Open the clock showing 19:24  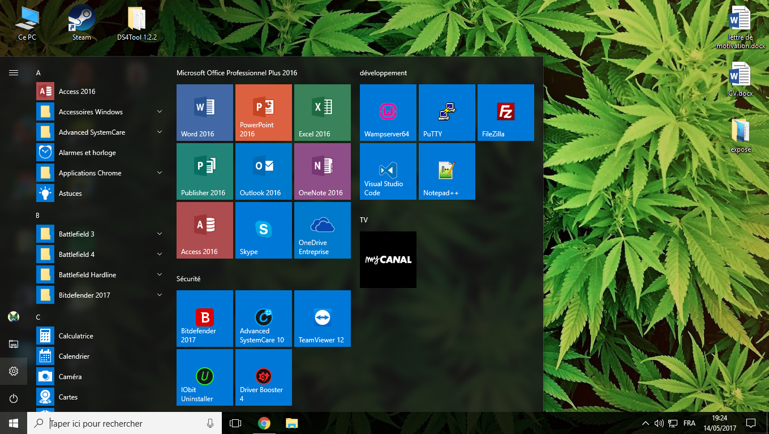pyautogui.click(x=720, y=423)
